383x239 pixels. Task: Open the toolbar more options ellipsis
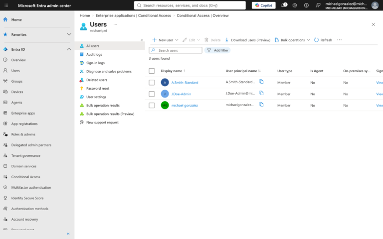(339, 40)
